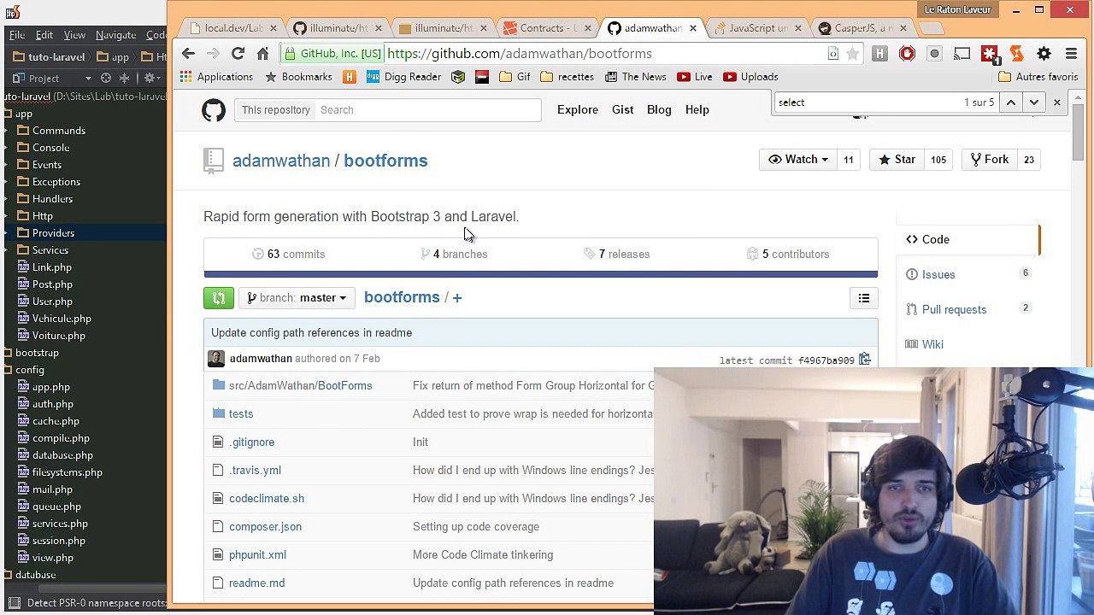Click the collapse all icon in PhpStorm project panel
This screenshot has width=1094, height=615.
[x=126, y=78]
